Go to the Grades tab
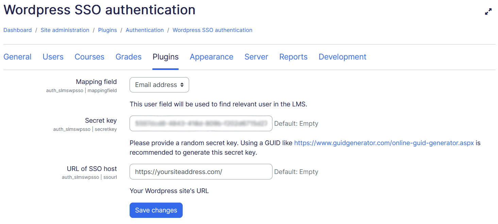Image resolution: width=498 pixels, height=224 pixels. coord(129,57)
